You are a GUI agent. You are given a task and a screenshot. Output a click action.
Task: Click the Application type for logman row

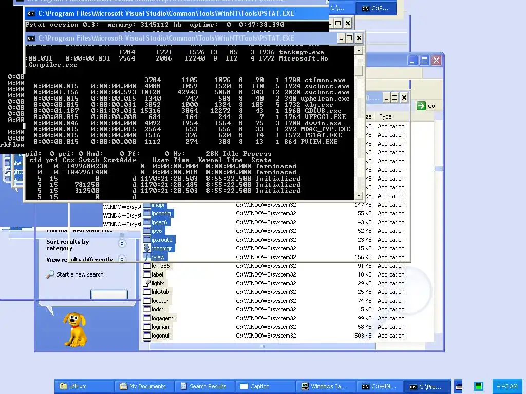(x=391, y=327)
